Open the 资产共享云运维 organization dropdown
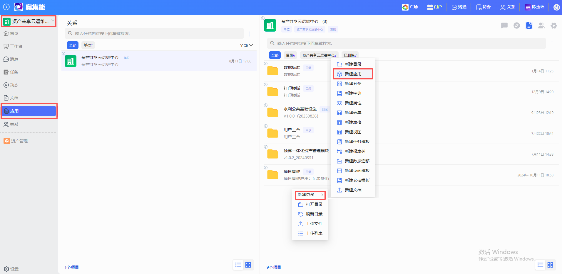Image resolution: width=562 pixels, height=274 pixels. [x=29, y=21]
